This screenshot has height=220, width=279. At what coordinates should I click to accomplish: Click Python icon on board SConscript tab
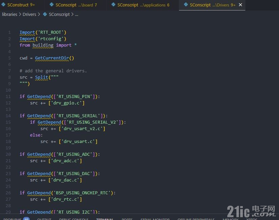52,5
